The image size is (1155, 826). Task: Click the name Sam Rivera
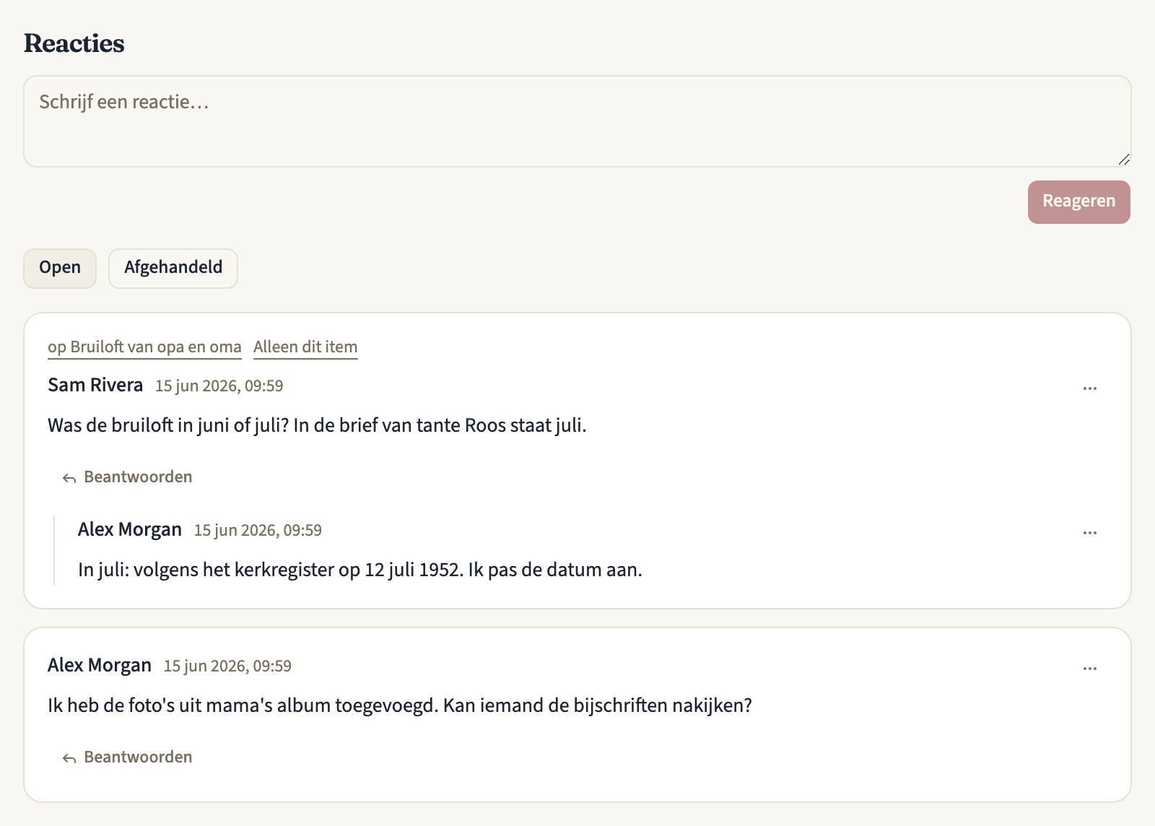pos(95,385)
